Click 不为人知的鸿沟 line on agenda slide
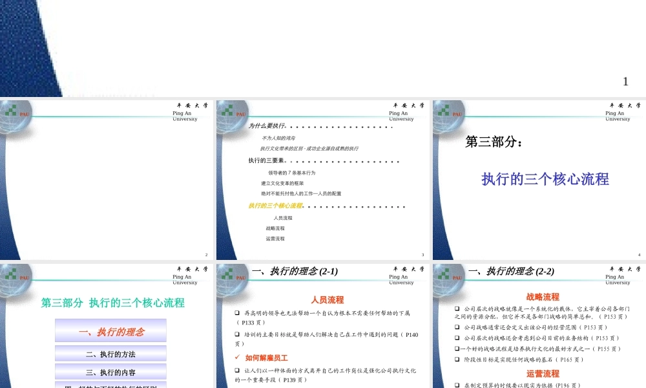646x388 pixels. coord(278,138)
